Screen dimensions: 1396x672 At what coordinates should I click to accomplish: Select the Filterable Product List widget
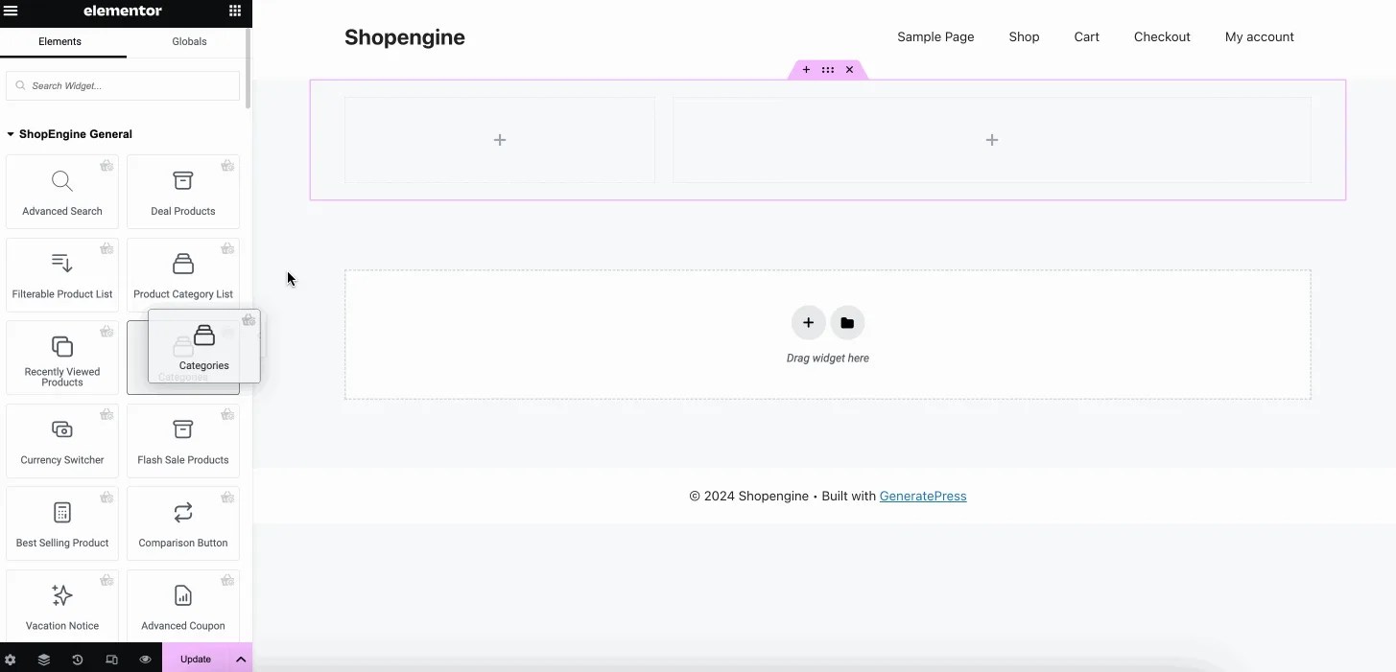point(62,275)
